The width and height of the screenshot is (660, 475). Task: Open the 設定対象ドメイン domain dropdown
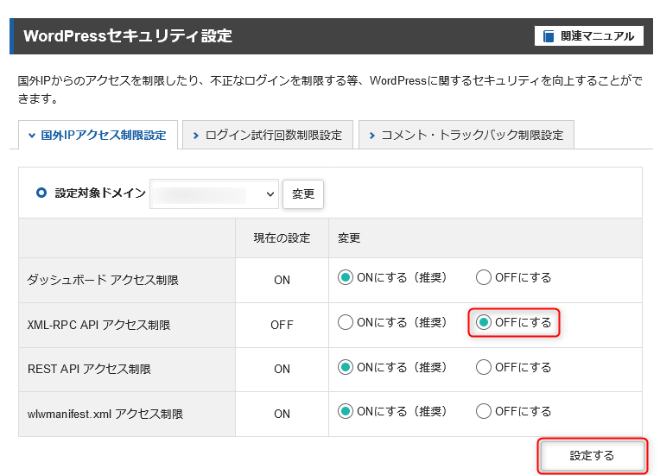pos(214,194)
